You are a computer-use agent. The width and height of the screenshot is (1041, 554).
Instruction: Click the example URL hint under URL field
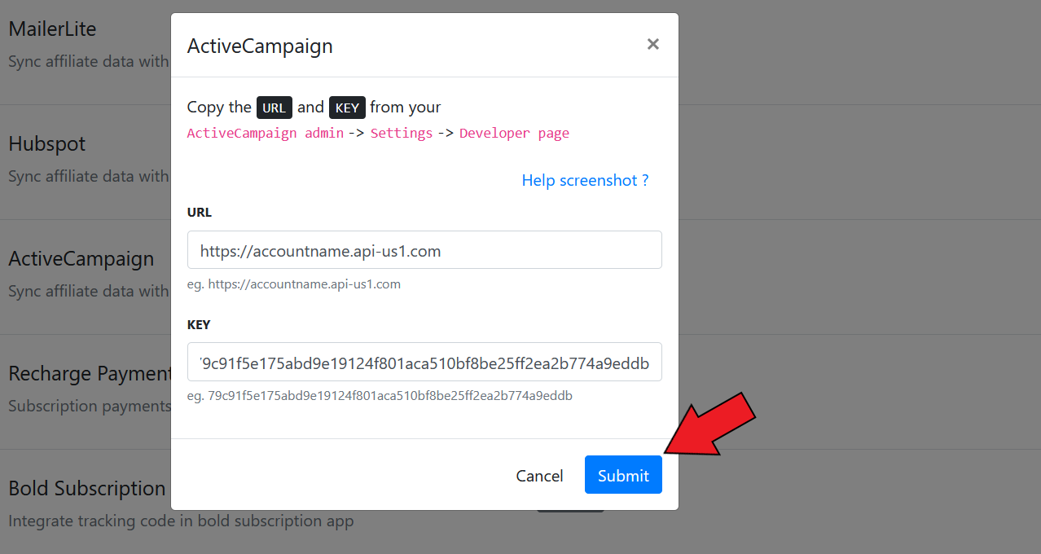point(294,284)
